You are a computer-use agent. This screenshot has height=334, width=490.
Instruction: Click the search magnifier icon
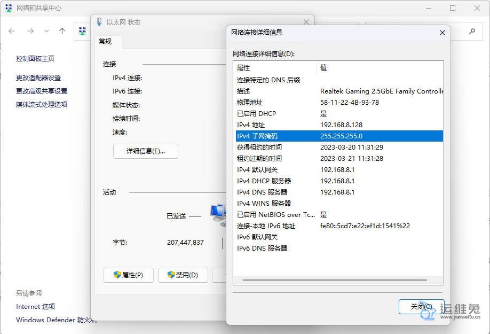pyautogui.click(x=472, y=32)
